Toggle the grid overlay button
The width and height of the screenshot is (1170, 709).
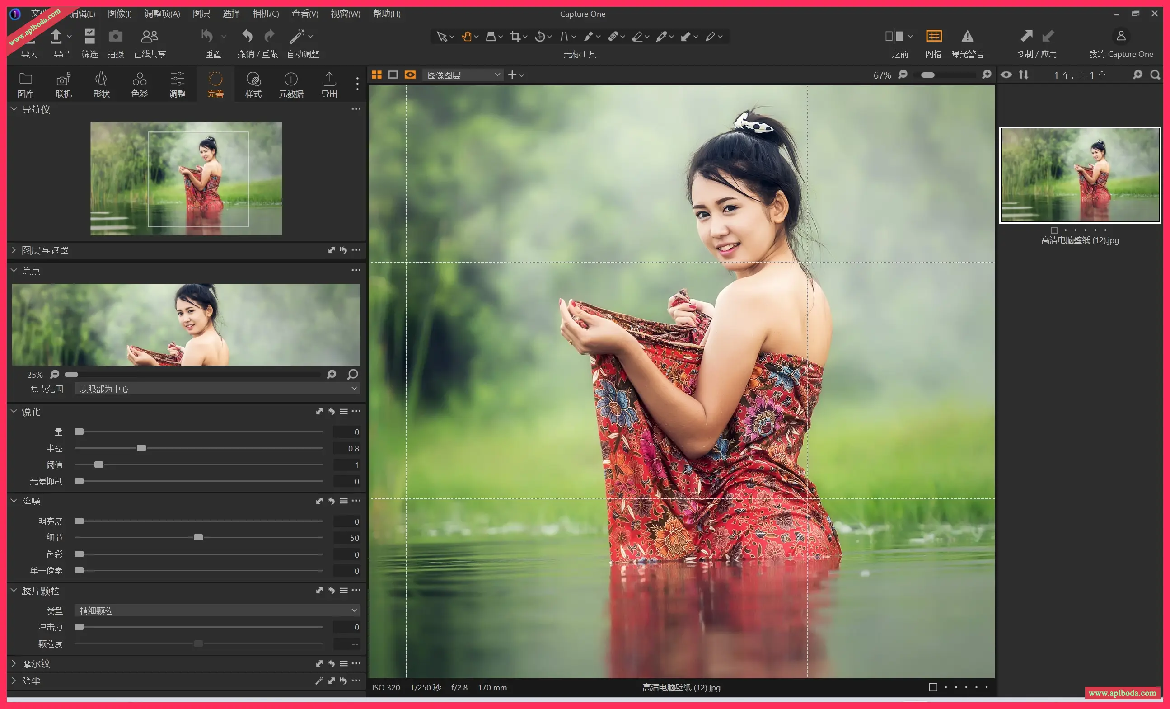pyautogui.click(x=934, y=37)
